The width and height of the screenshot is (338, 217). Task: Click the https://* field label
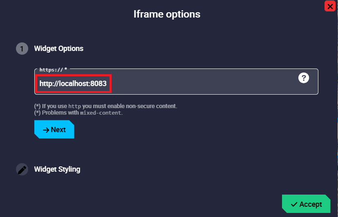53,70
